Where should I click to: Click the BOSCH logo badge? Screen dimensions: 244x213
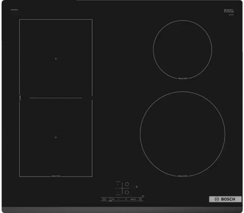click(x=225, y=199)
